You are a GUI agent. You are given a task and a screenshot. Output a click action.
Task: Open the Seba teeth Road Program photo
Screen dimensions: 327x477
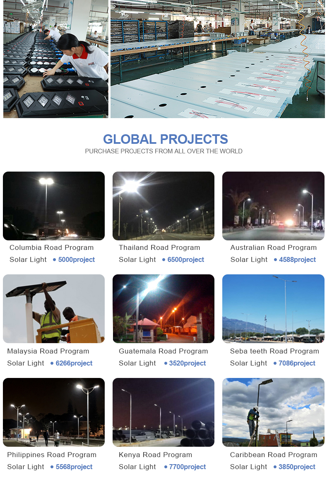click(273, 309)
